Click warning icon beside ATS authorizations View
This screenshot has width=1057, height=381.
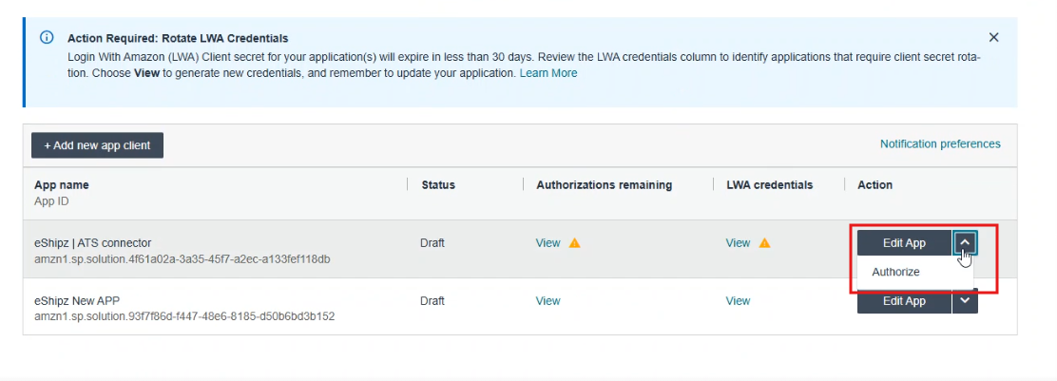[574, 243]
